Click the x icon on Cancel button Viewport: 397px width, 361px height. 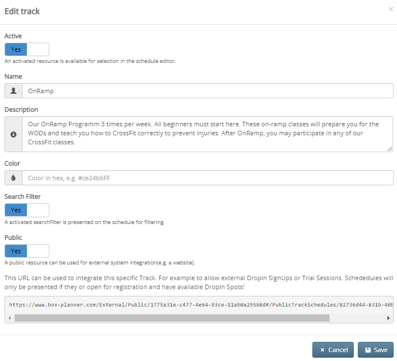click(322, 350)
